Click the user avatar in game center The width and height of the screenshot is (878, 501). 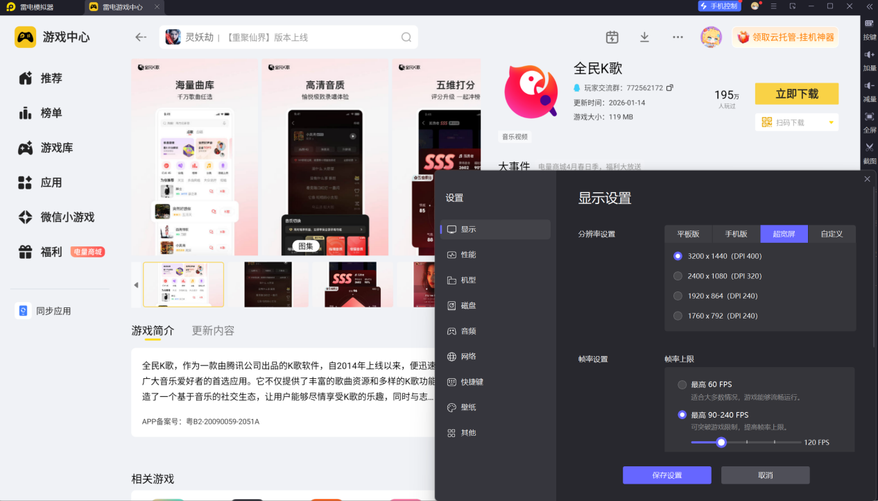coord(711,37)
